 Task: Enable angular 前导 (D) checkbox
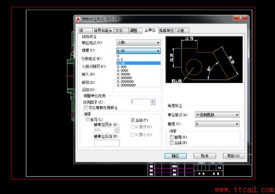pyautogui.click(x=172, y=137)
